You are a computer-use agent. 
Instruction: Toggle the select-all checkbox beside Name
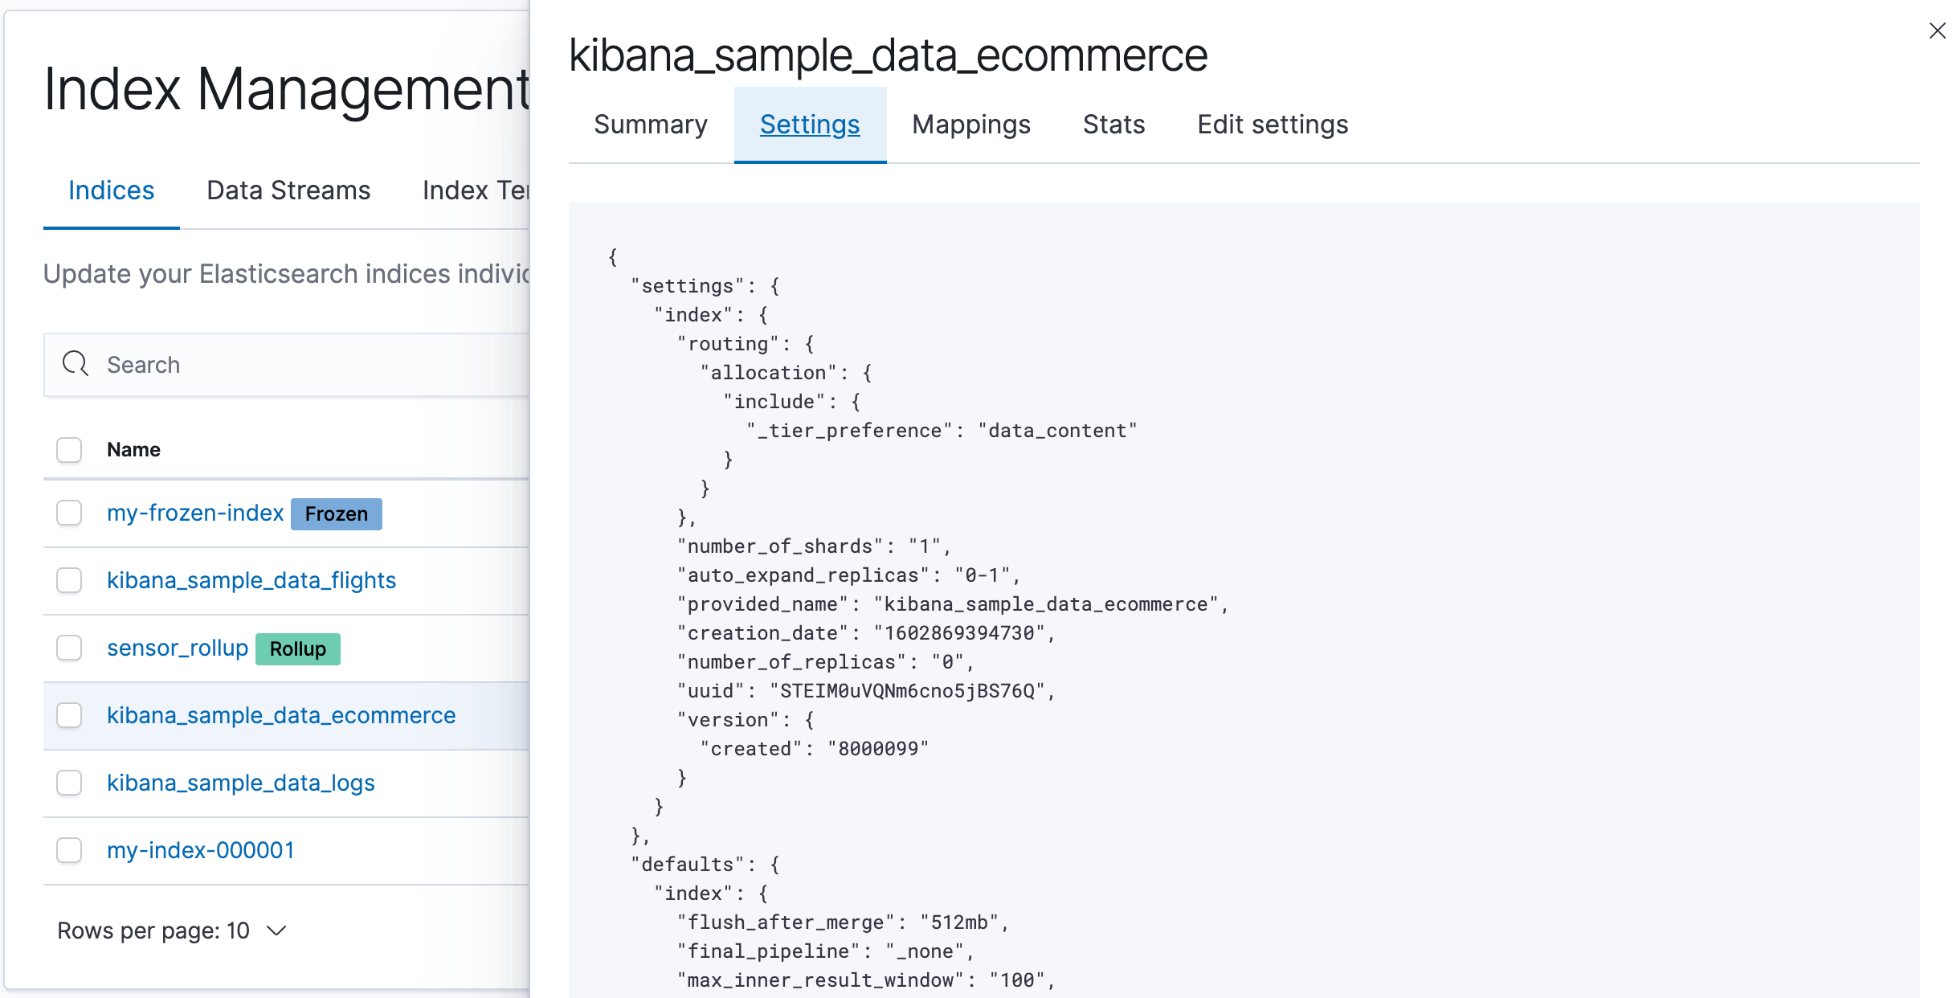point(69,450)
